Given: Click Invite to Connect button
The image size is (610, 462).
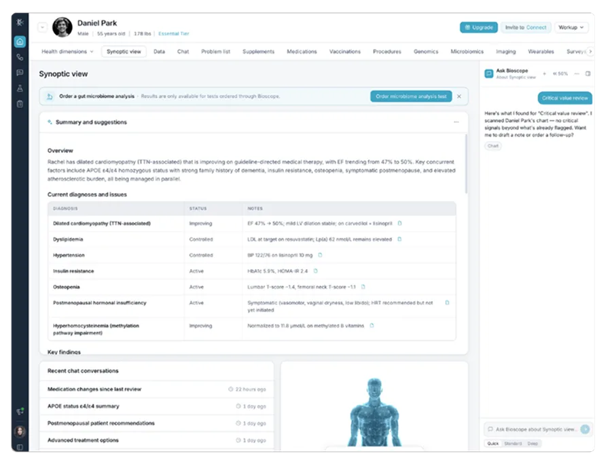Looking at the screenshot, I should (x=526, y=27).
